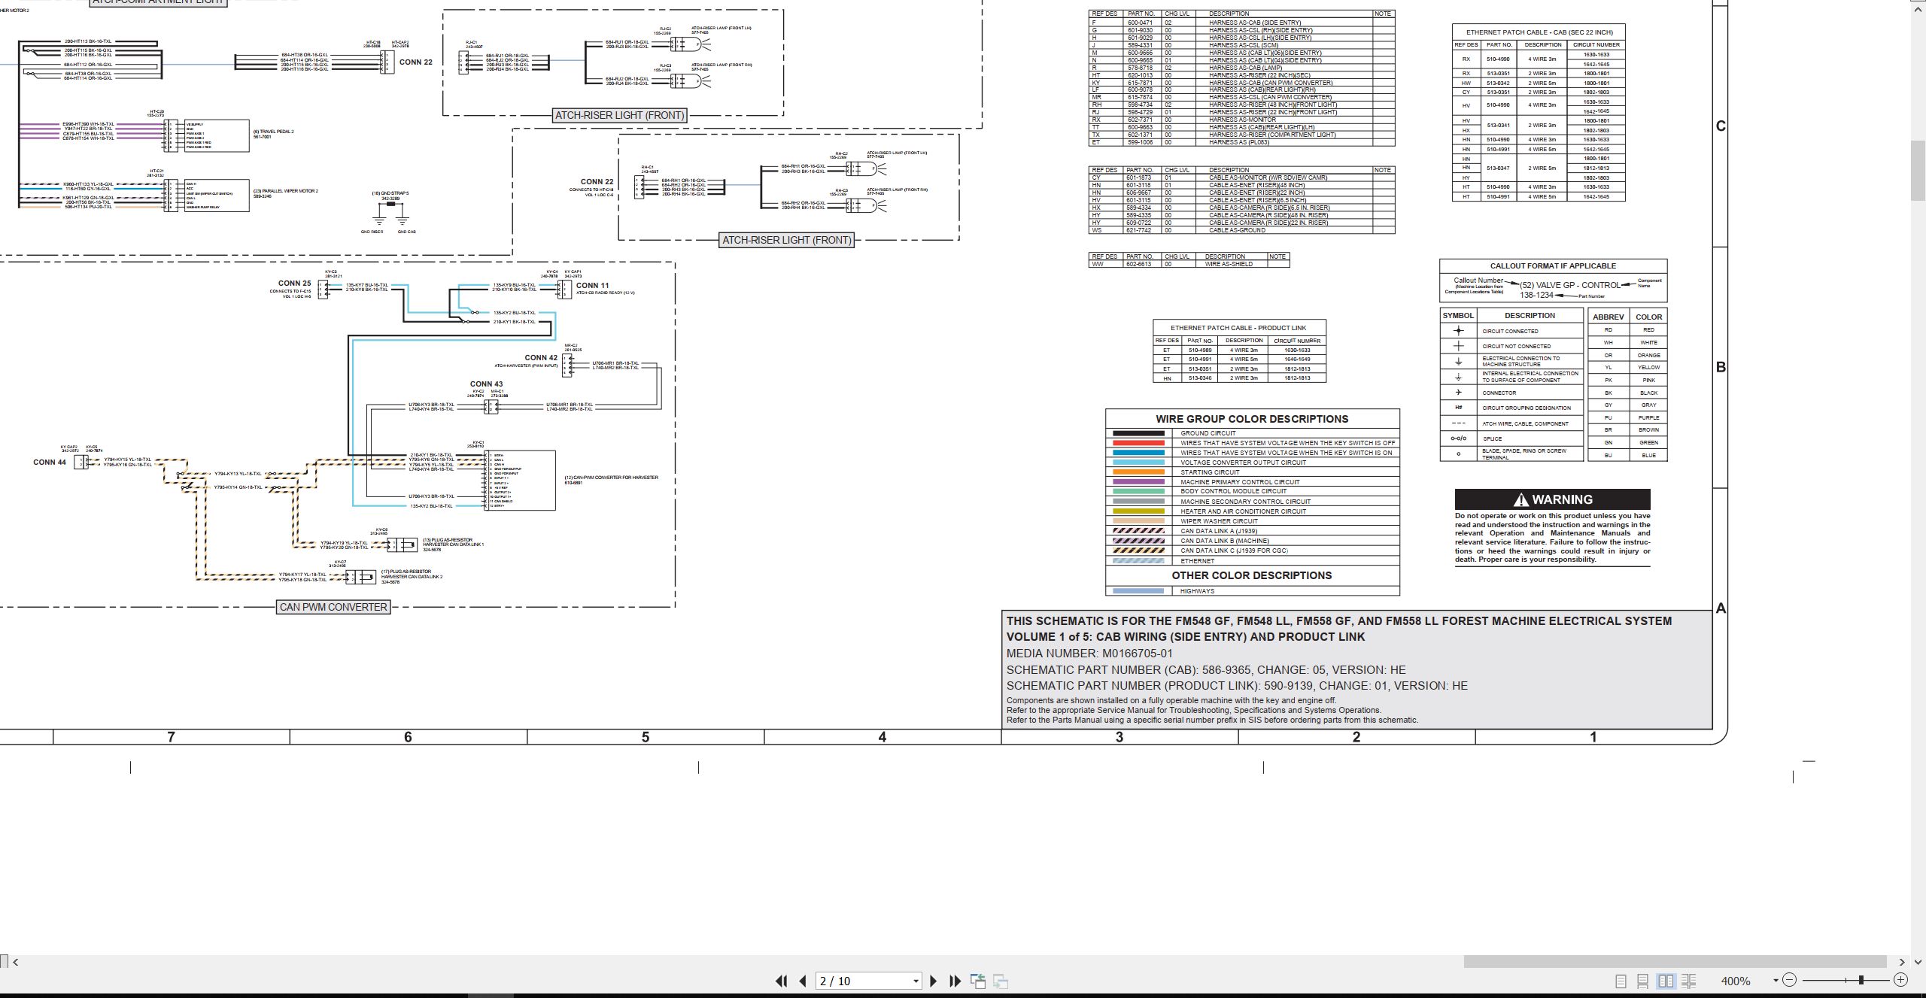1926x998 pixels.
Task: Click the horizontal scrollbar thumb
Action: coord(1675,961)
